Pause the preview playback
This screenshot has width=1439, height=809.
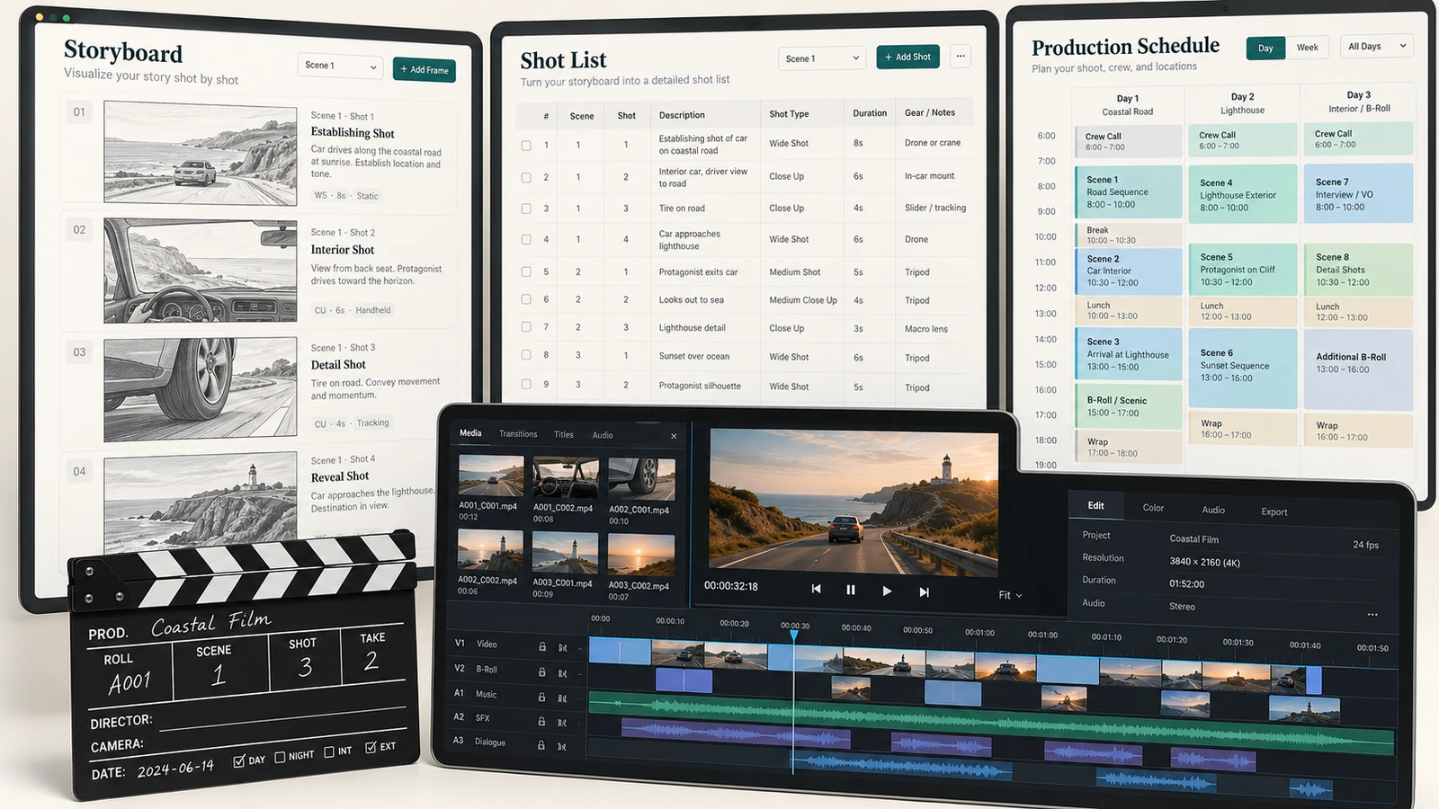851,590
